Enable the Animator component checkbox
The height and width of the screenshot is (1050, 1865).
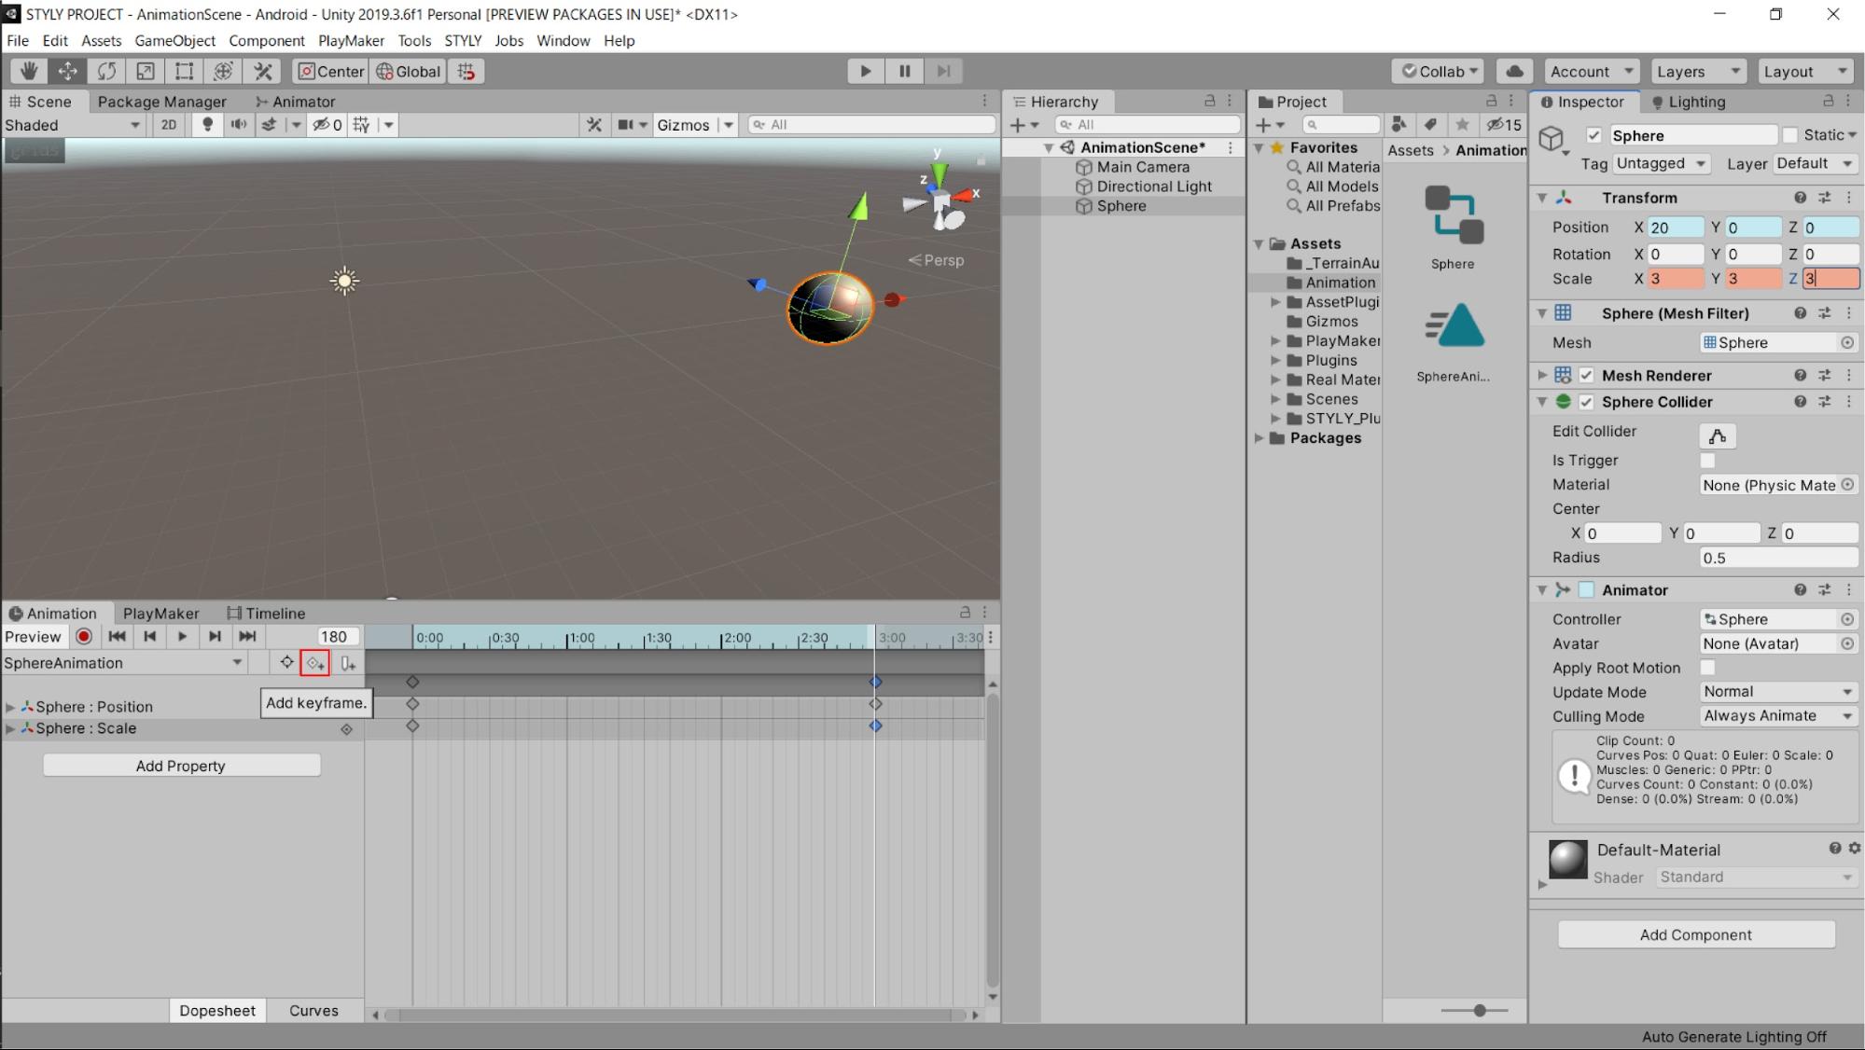tap(1586, 590)
